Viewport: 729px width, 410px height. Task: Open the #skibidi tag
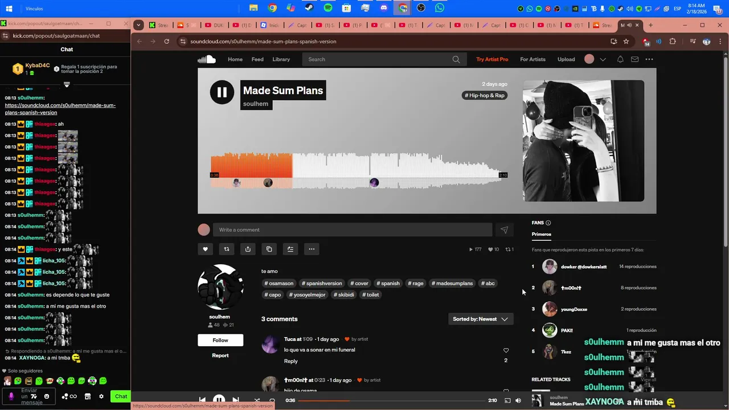(343, 294)
